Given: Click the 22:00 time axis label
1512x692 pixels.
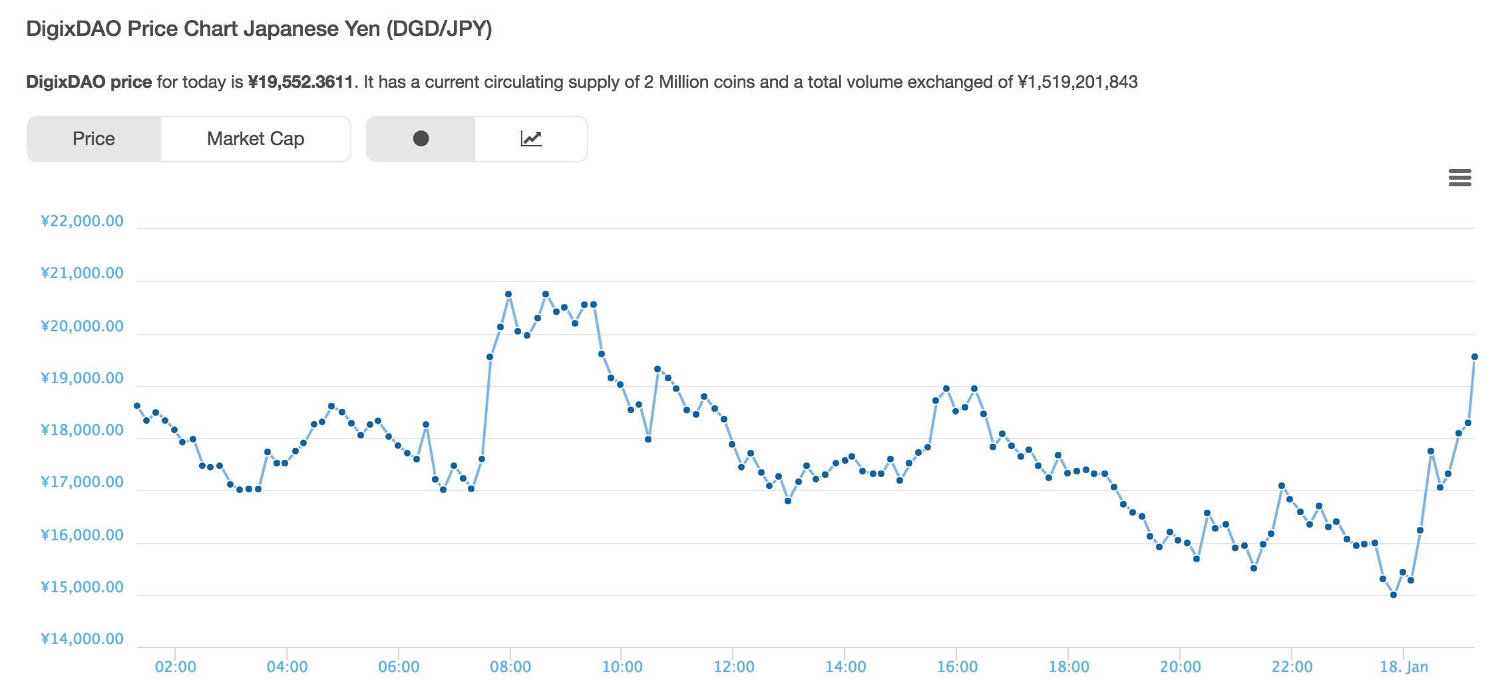Looking at the screenshot, I should pyautogui.click(x=1292, y=667).
